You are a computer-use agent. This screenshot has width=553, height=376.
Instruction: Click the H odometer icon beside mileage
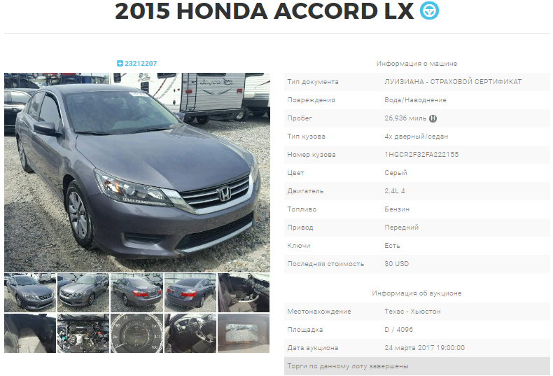click(433, 118)
